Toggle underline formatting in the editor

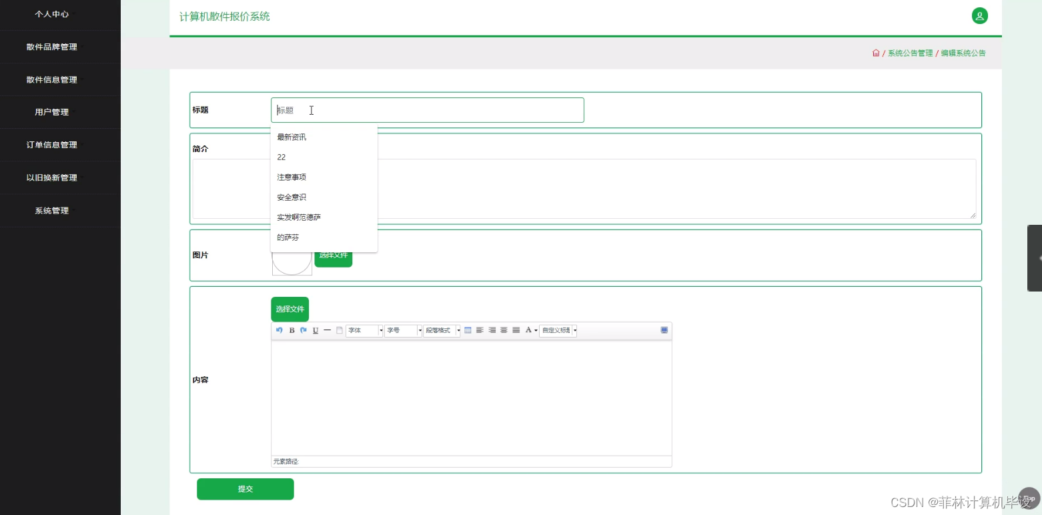tap(315, 330)
